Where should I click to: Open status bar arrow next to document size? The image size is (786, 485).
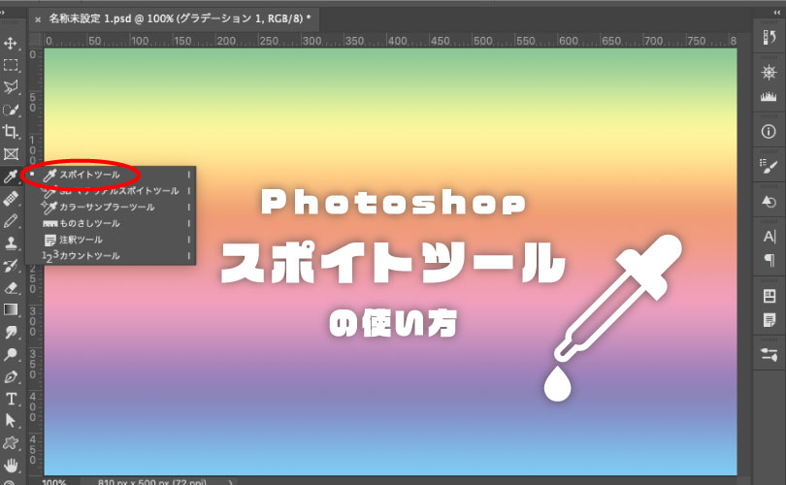231,481
